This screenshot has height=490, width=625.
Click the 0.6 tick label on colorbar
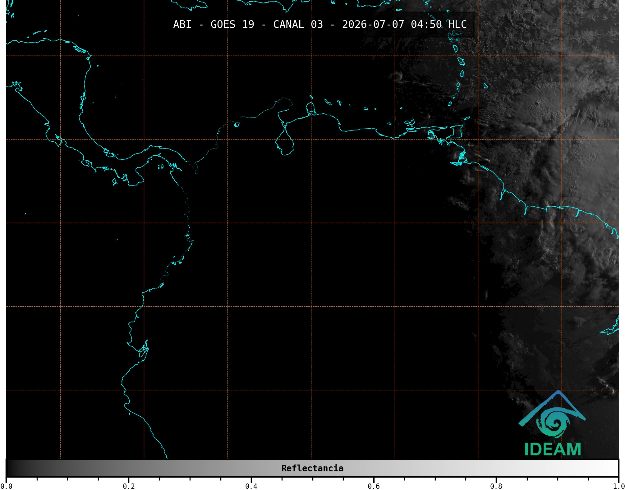(374, 486)
